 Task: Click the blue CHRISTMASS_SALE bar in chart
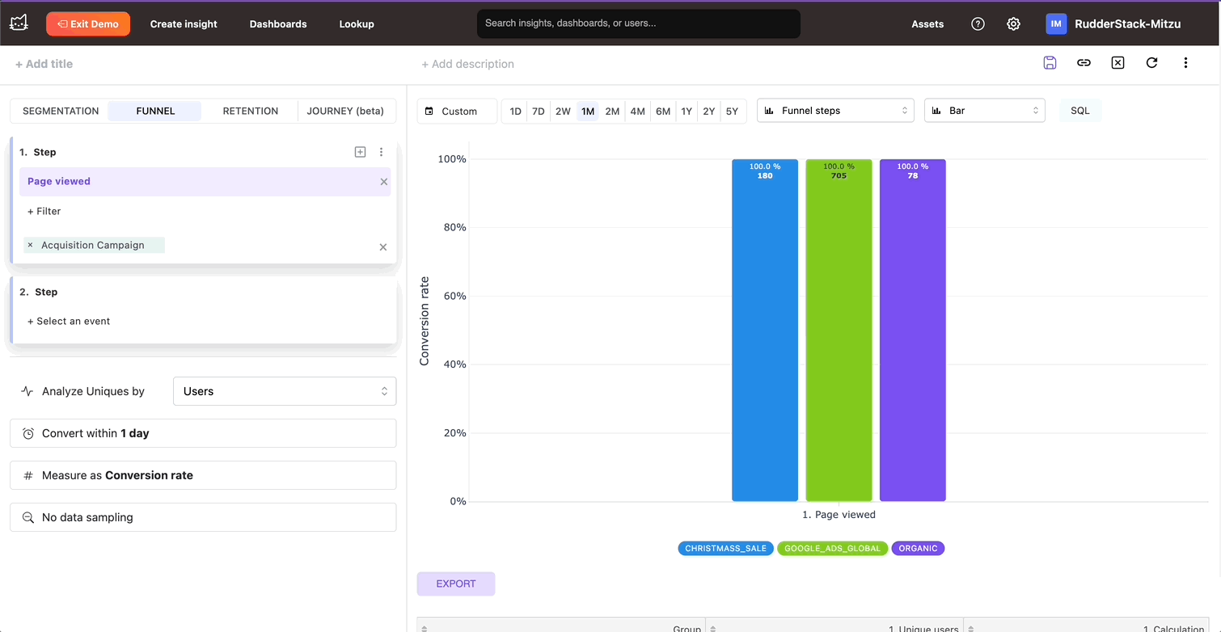click(x=764, y=339)
